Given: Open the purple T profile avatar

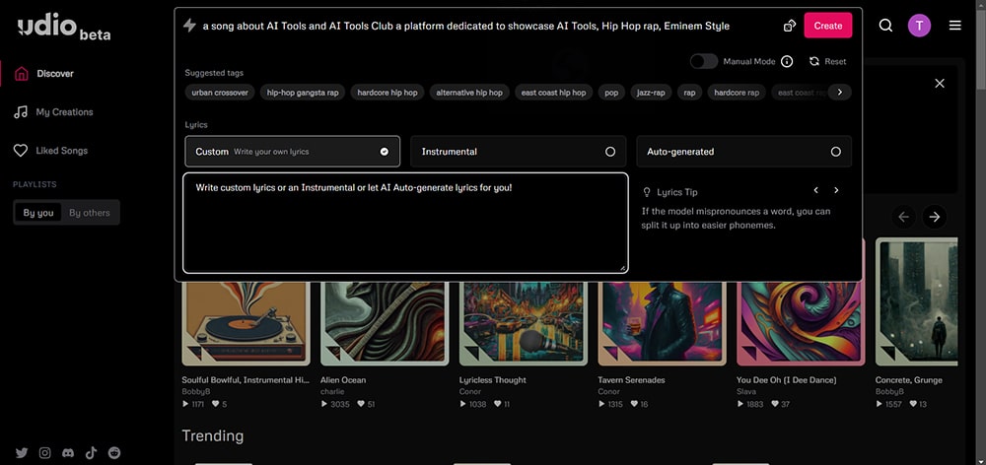Looking at the screenshot, I should click(x=919, y=26).
